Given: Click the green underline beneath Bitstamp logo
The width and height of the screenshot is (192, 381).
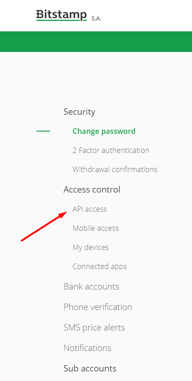Looking at the screenshot, I should tap(61, 20).
